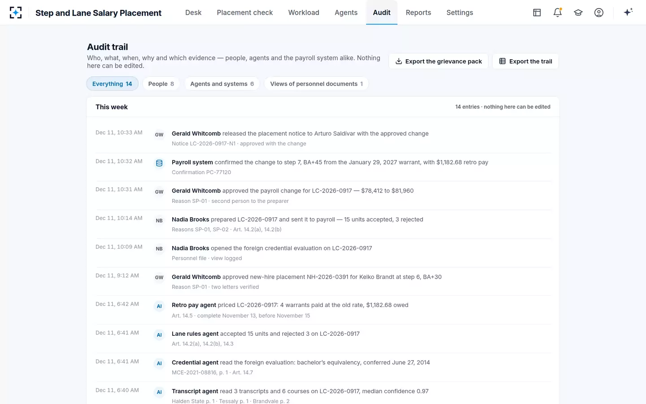
Task: Click GW avatar on approved payroll change entry
Action: click(159, 192)
